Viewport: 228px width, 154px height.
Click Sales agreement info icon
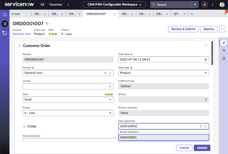(201, 126)
